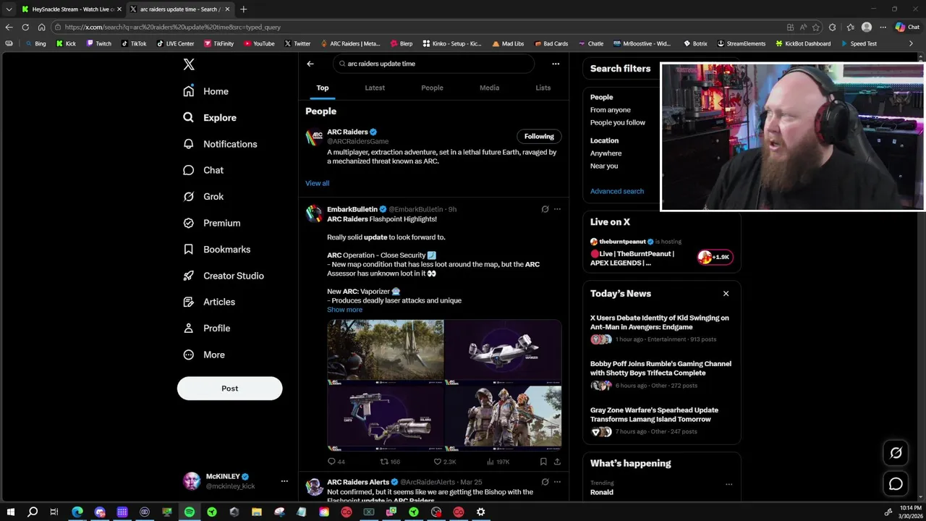The width and height of the screenshot is (926, 521).
Task: Reload the browser page
Action: pos(25,27)
